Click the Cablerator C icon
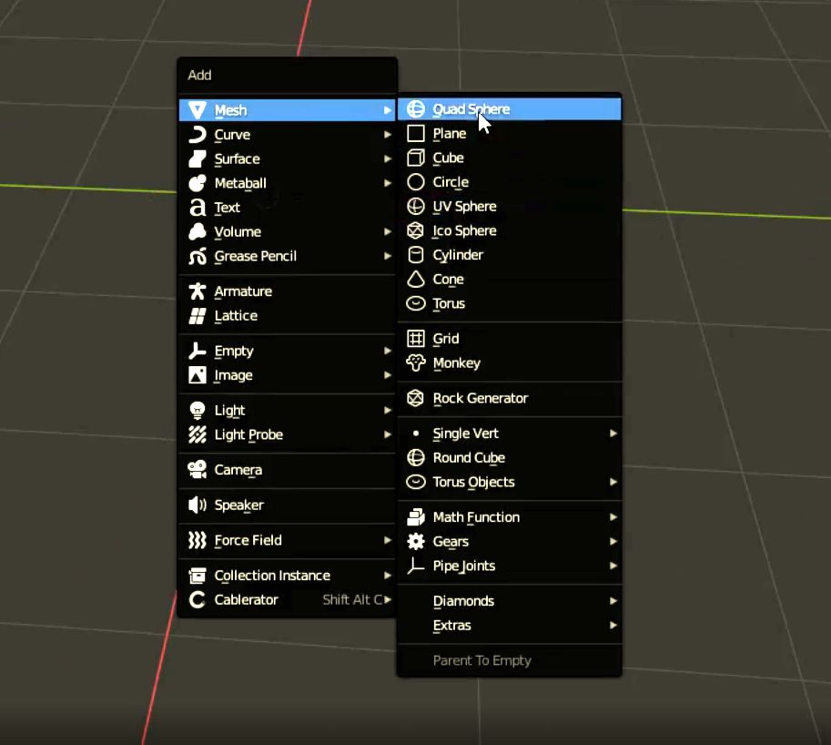Viewport: 831px width, 745px height. pyautogui.click(x=198, y=599)
